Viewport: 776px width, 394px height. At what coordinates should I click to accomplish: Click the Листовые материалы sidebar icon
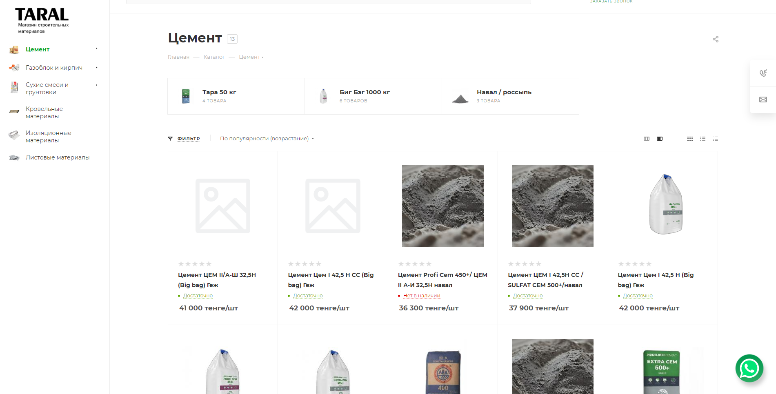point(14,157)
